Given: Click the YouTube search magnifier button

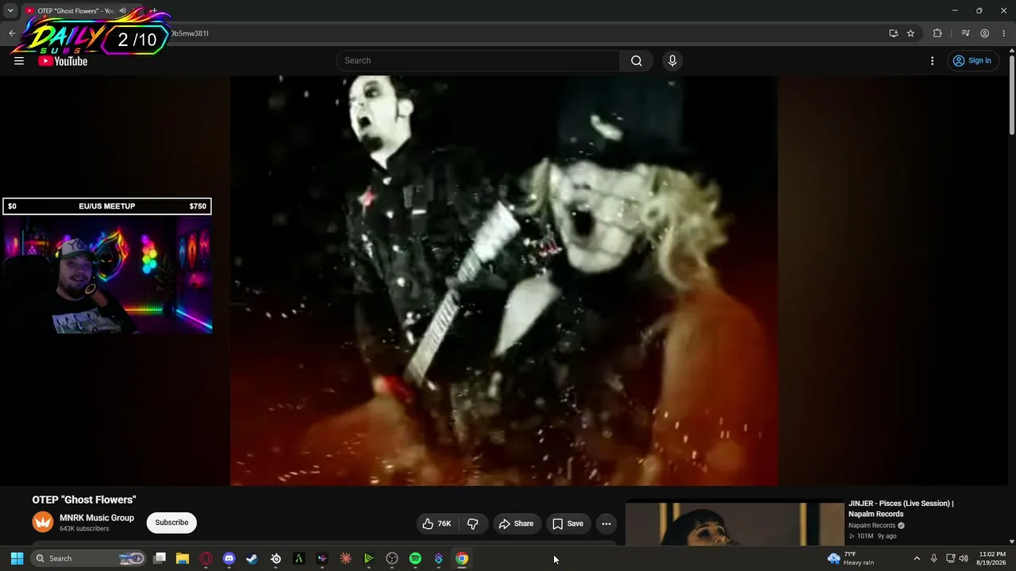Looking at the screenshot, I should (637, 61).
